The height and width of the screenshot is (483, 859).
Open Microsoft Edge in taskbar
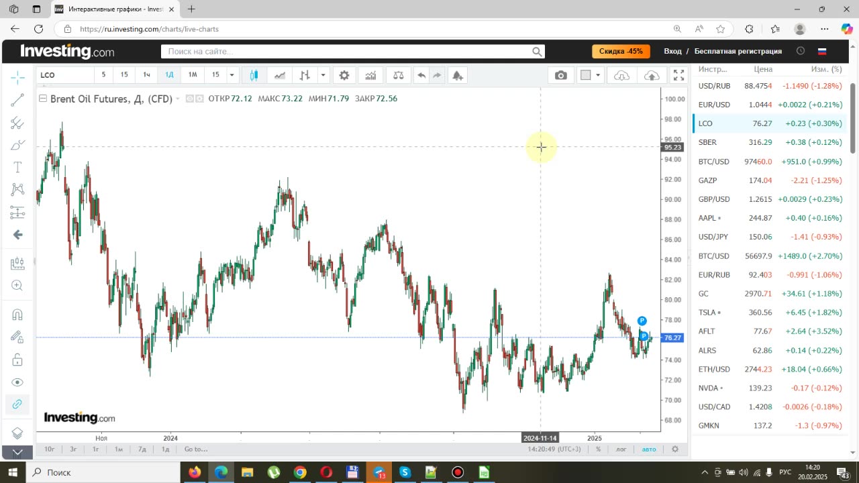(x=221, y=472)
